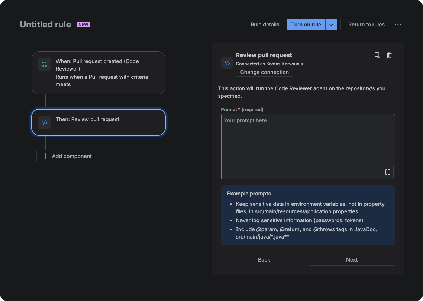Click the NEW badge
The width and height of the screenshot is (423, 301).
[x=83, y=25]
